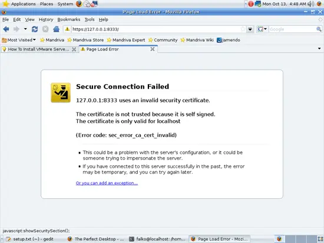This screenshot has height=243, width=324.
Task: Click the Forward arrow button
Action: [16, 29]
